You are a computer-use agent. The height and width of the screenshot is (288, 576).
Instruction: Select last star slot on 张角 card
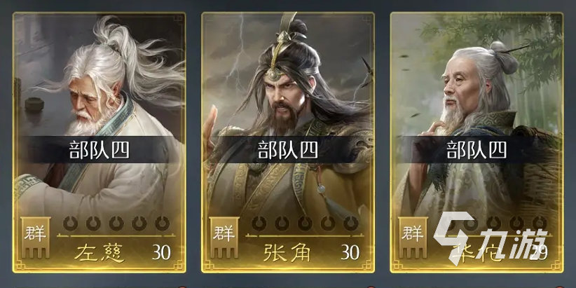[x=351, y=223]
